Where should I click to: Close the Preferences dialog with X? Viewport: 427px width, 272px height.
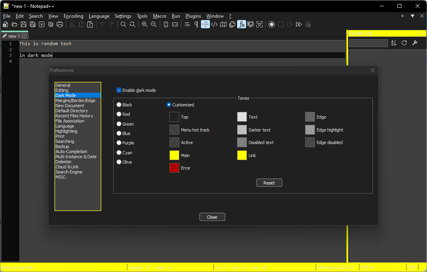[x=373, y=70]
